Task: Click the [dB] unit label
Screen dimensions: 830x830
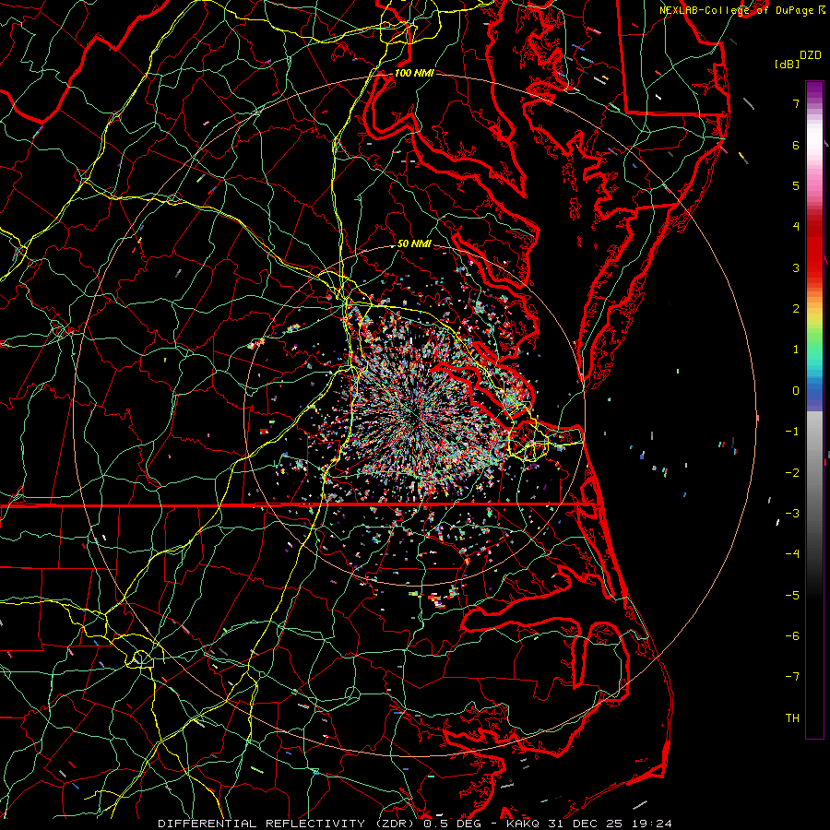Action: [x=786, y=64]
